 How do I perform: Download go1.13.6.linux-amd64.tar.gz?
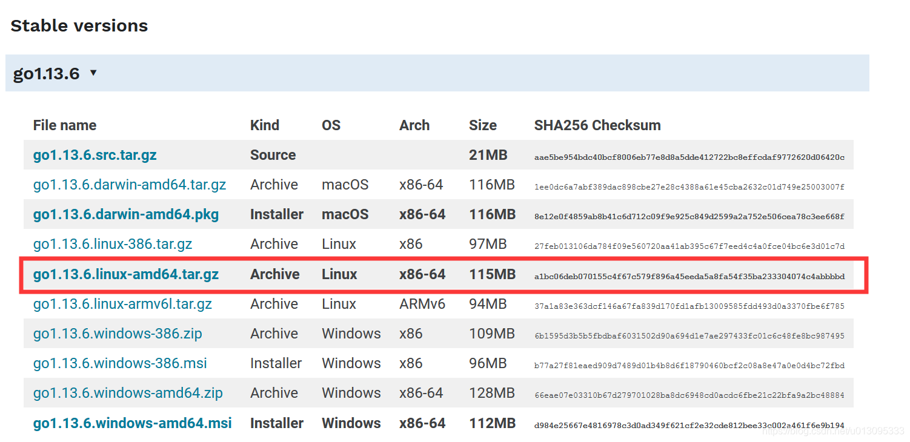tap(126, 274)
